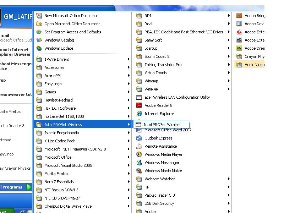Expand the Packet Tracer 5.0 arrow
This screenshot has width=284, height=213.
pos(229,195)
